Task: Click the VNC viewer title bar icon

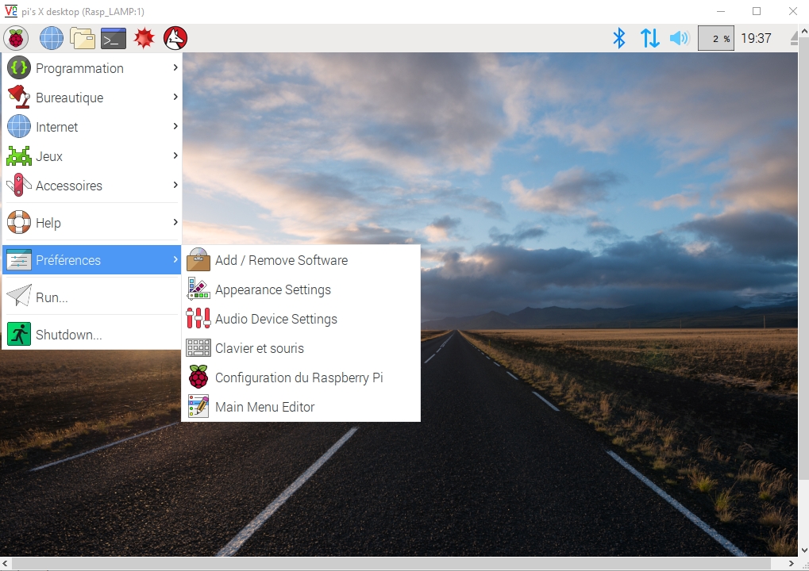Action: pos(11,11)
